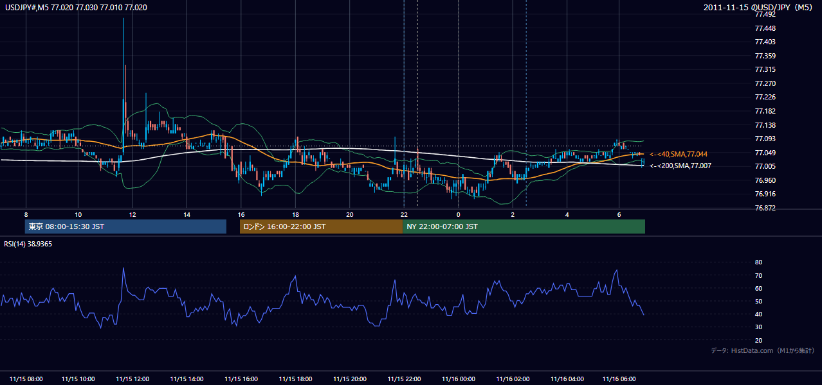The width and height of the screenshot is (822, 385).
Task: Click RSI scale value 50
Action: pyautogui.click(x=759, y=301)
